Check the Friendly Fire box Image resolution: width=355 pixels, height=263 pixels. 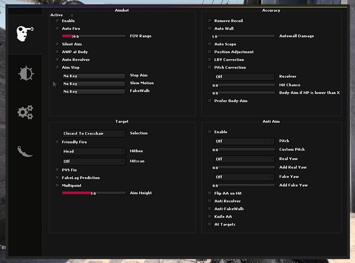pyautogui.click(x=58, y=142)
